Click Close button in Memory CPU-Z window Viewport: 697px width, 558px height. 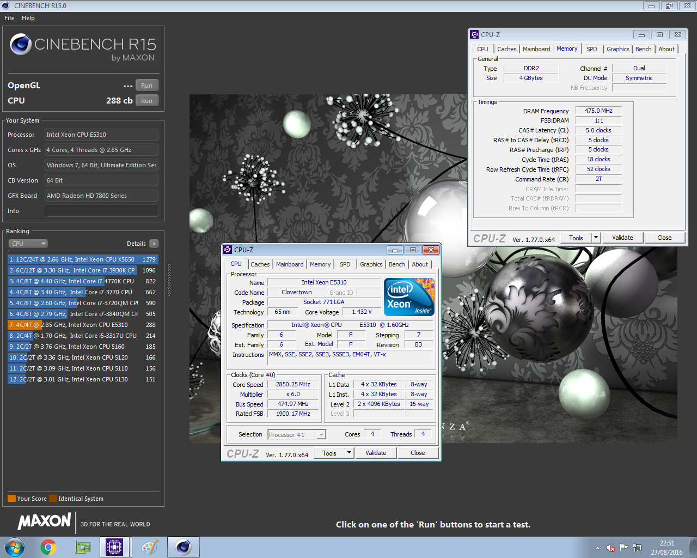click(x=664, y=238)
